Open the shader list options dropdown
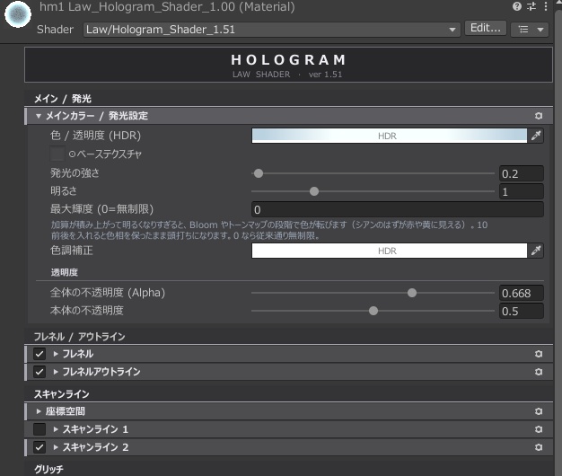This screenshot has width=562, height=476. tap(530, 30)
